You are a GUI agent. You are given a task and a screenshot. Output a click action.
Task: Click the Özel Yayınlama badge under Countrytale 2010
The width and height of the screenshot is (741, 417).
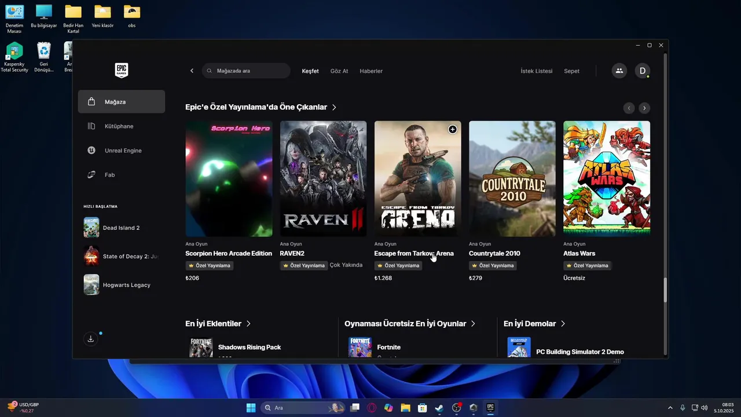tap(493, 265)
